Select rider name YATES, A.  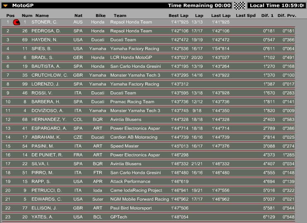[x=43, y=217]
